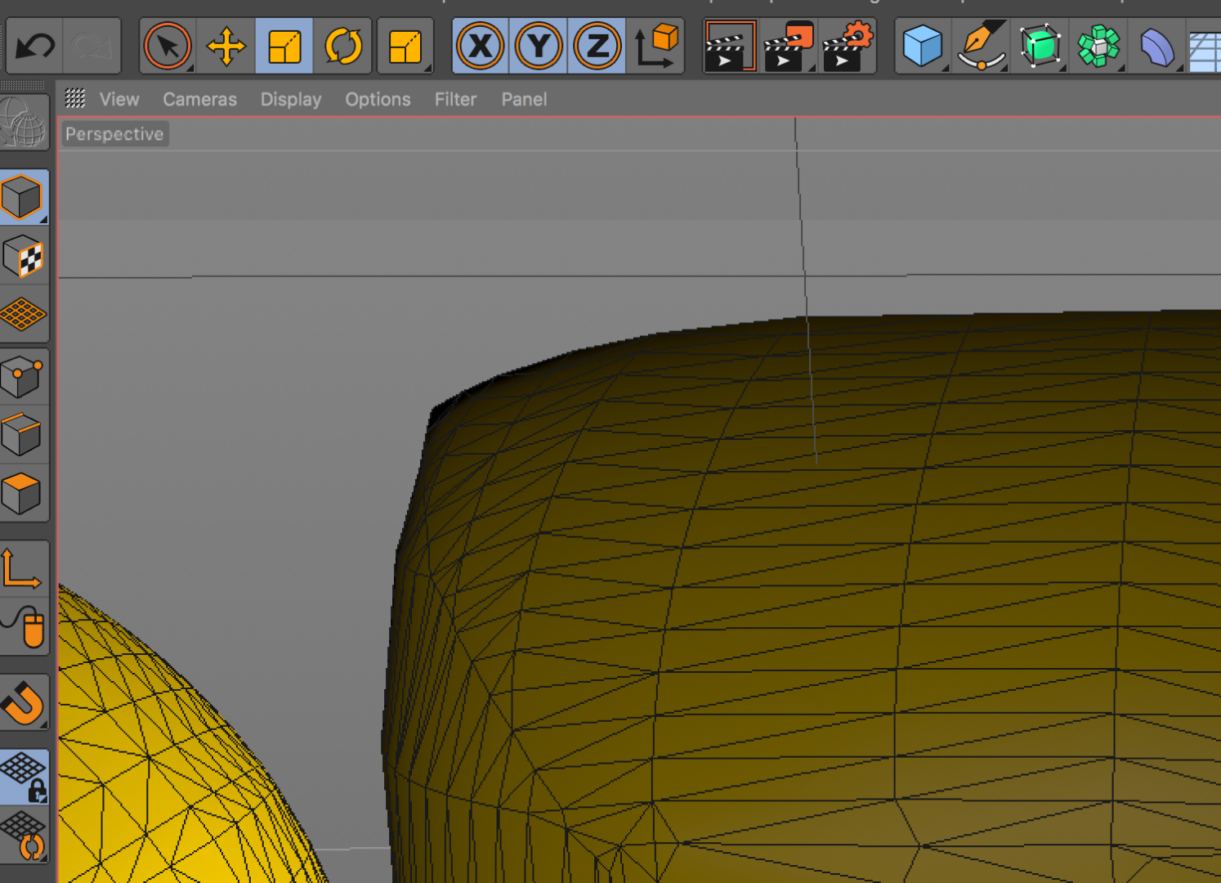1221x883 pixels.
Task: Toggle the Y axis lock
Action: click(539, 46)
